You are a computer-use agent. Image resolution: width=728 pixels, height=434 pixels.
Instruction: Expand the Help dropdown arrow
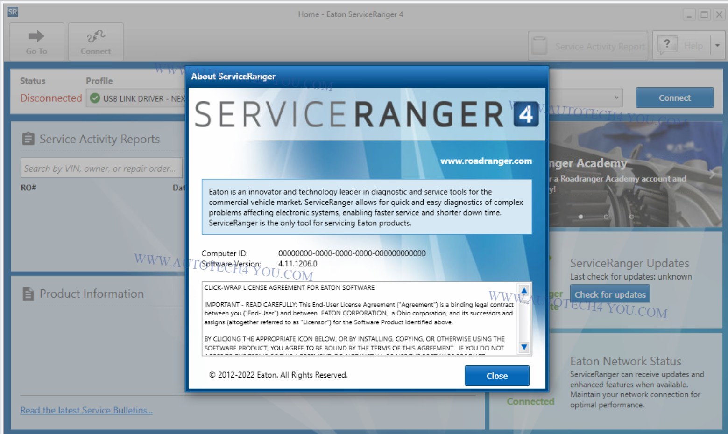717,46
